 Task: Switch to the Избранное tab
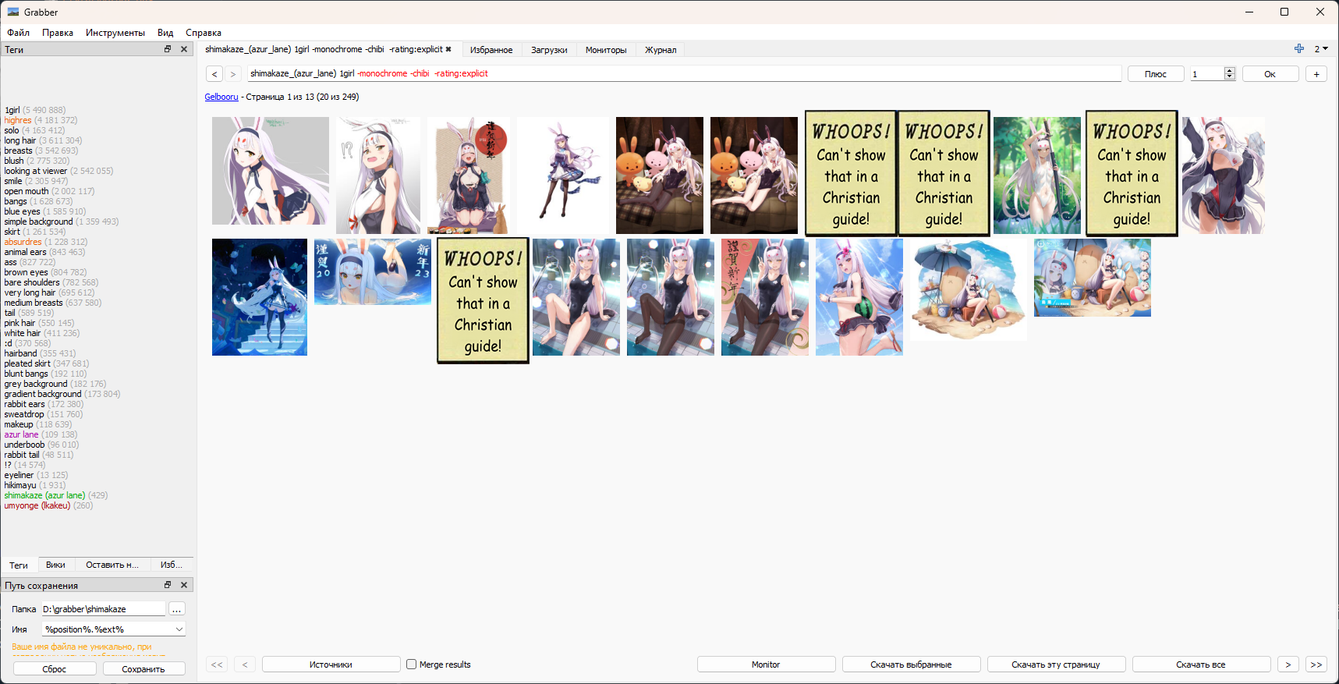point(491,50)
